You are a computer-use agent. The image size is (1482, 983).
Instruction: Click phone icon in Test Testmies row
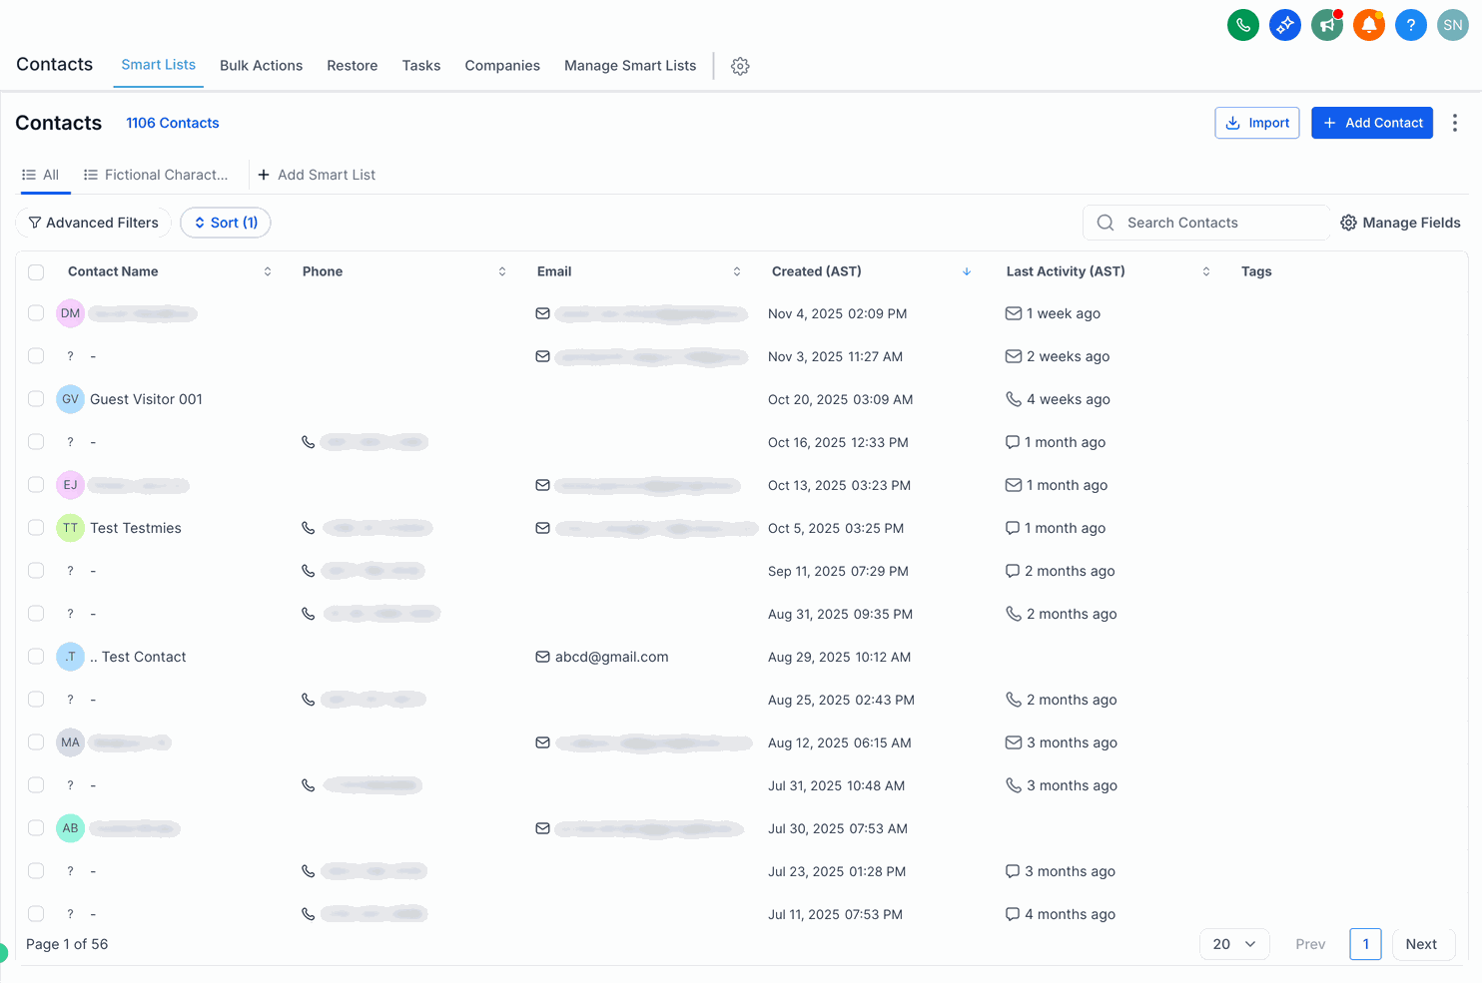click(308, 528)
